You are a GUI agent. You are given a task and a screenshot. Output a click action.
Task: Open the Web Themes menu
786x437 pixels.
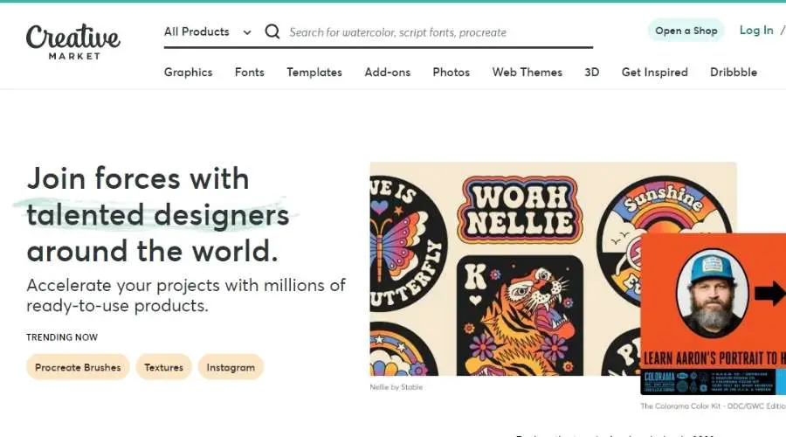527,73
